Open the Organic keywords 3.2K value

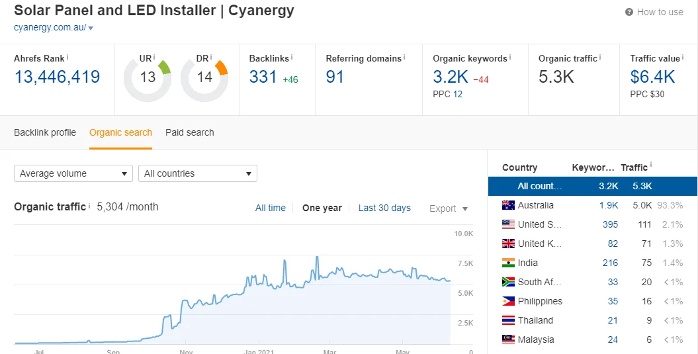(x=451, y=77)
